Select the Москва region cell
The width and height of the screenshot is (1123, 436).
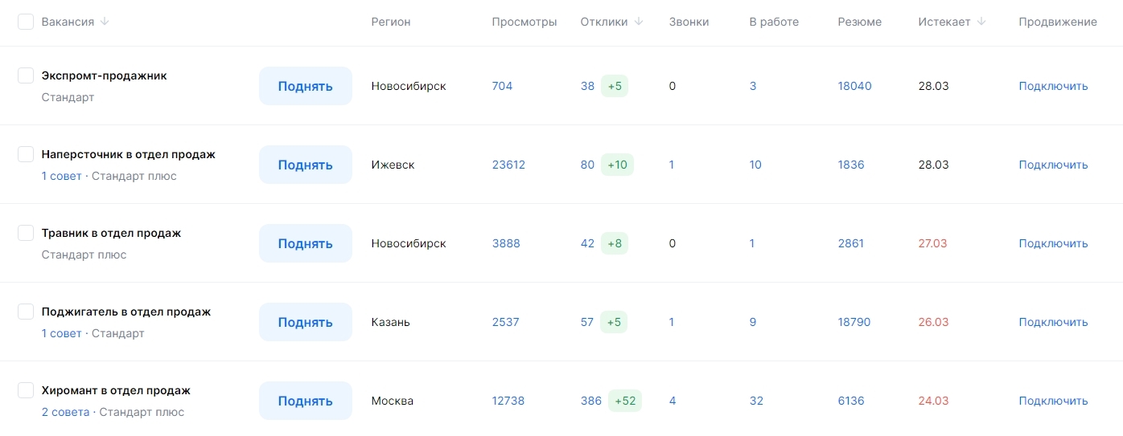pyautogui.click(x=392, y=401)
